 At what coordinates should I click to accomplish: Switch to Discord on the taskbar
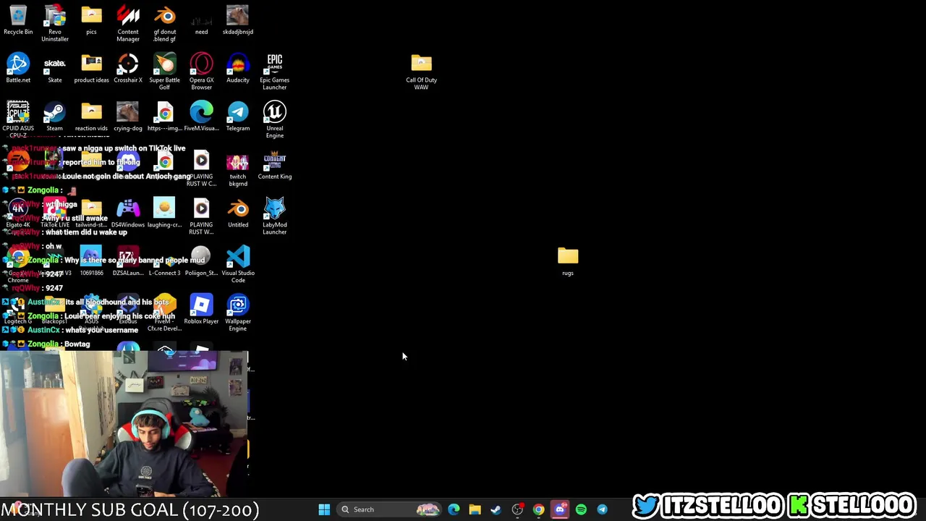[559, 509]
